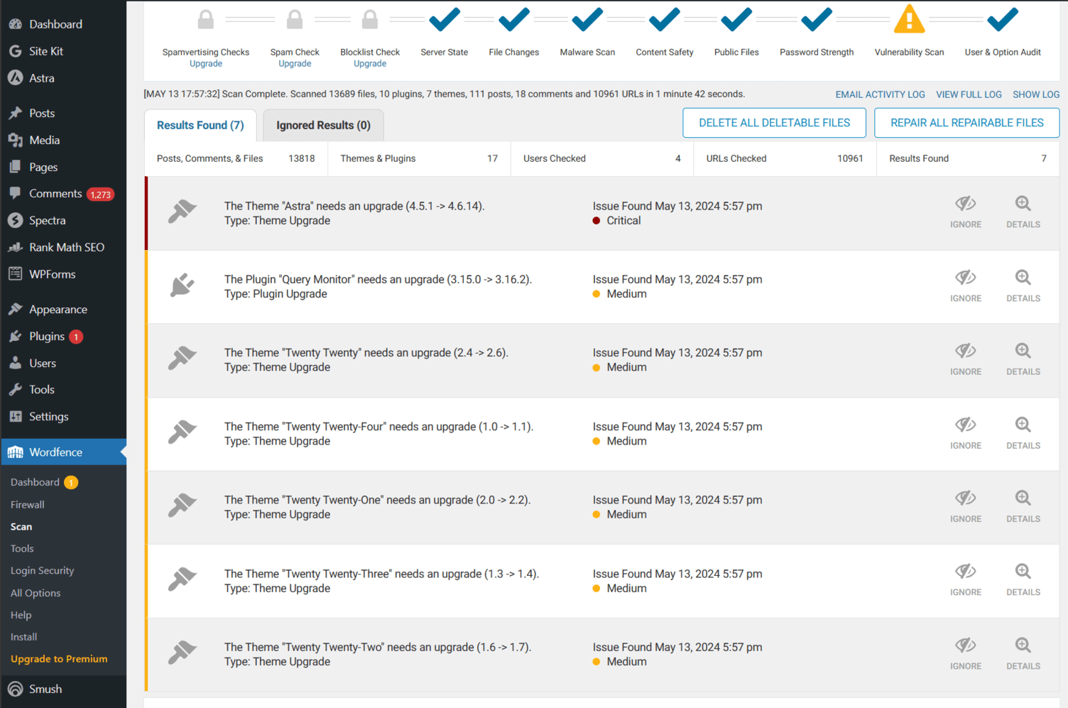
Task: Click the Vulnerability Scan warning icon
Action: click(910, 20)
